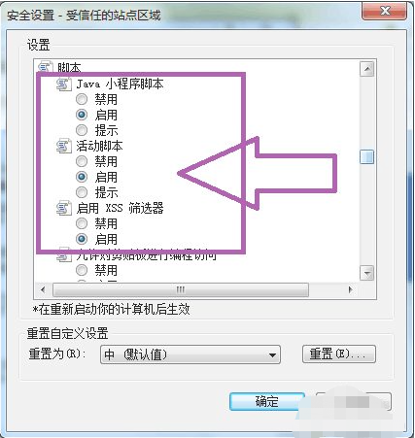
Task: Click the 启用 XSS 筛选器 script icon
Action: [x=64, y=208]
